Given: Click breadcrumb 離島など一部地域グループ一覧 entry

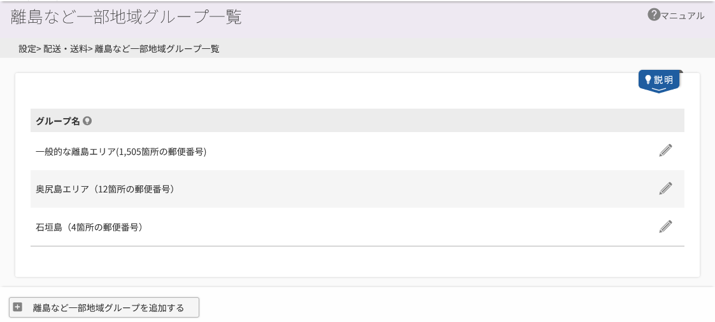Looking at the screenshot, I should tap(157, 49).
